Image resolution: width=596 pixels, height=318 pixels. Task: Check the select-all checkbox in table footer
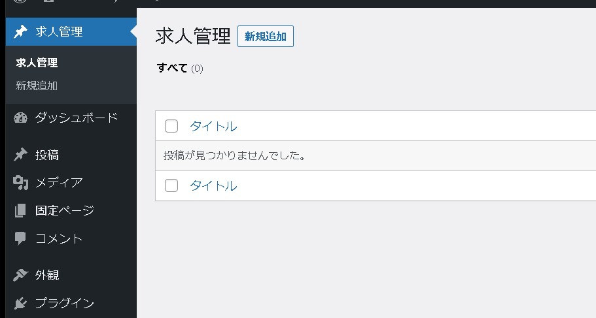coord(171,185)
